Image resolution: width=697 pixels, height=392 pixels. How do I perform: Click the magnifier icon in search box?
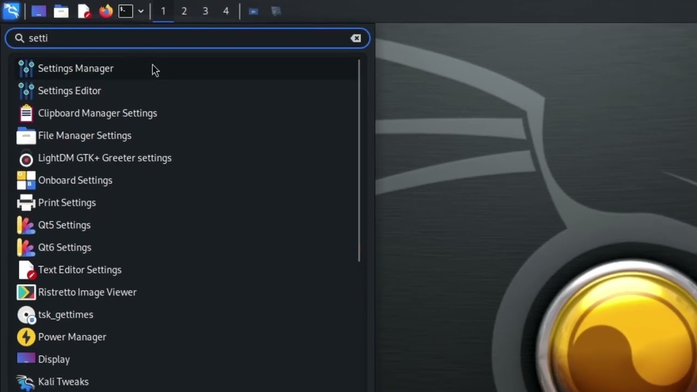point(20,38)
